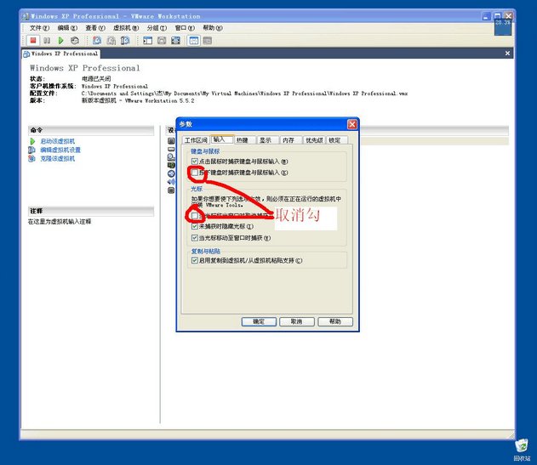
Task: Click the Take Snapshot toolbar icon
Action: (x=97, y=40)
